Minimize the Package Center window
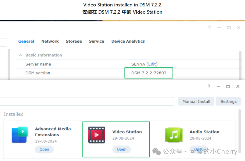 [218, 86]
